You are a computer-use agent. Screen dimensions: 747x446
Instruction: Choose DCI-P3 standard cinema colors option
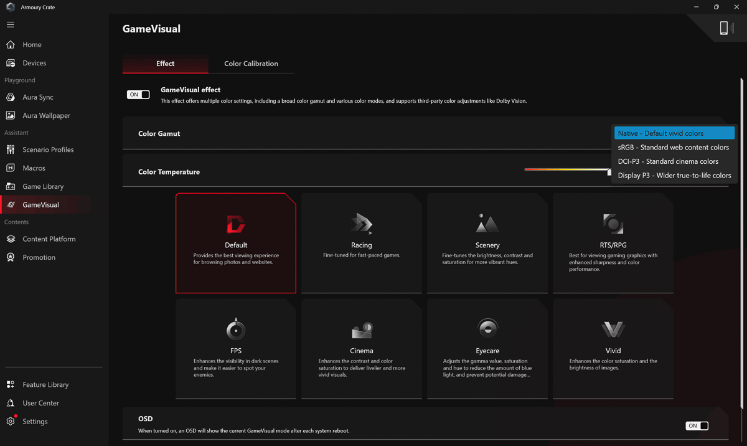pyautogui.click(x=668, y=161)
